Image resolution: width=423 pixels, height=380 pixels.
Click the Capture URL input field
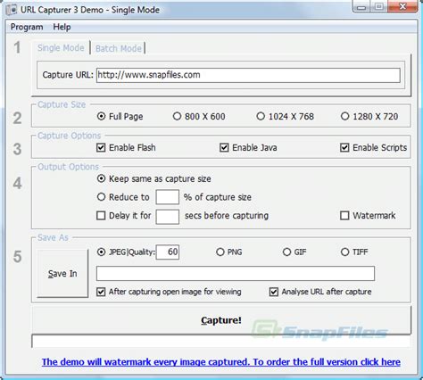248,75
